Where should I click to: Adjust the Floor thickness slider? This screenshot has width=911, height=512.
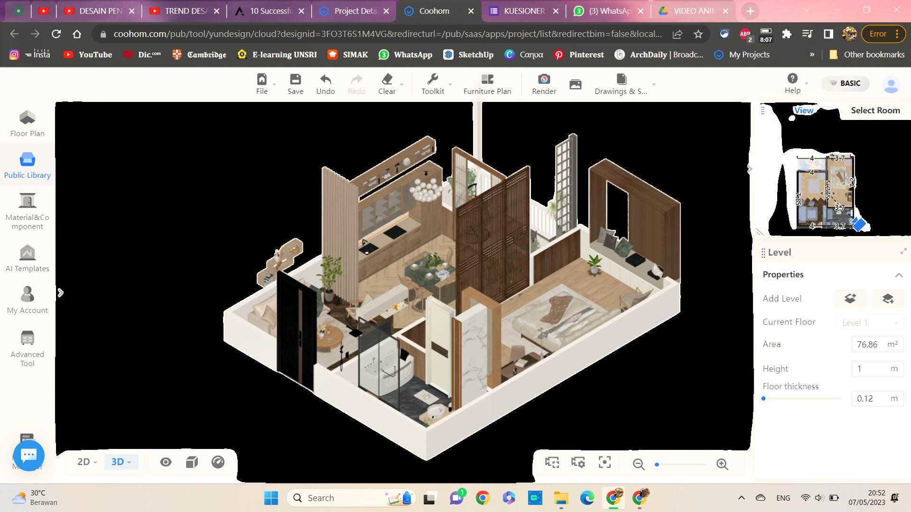pos(763,399)
